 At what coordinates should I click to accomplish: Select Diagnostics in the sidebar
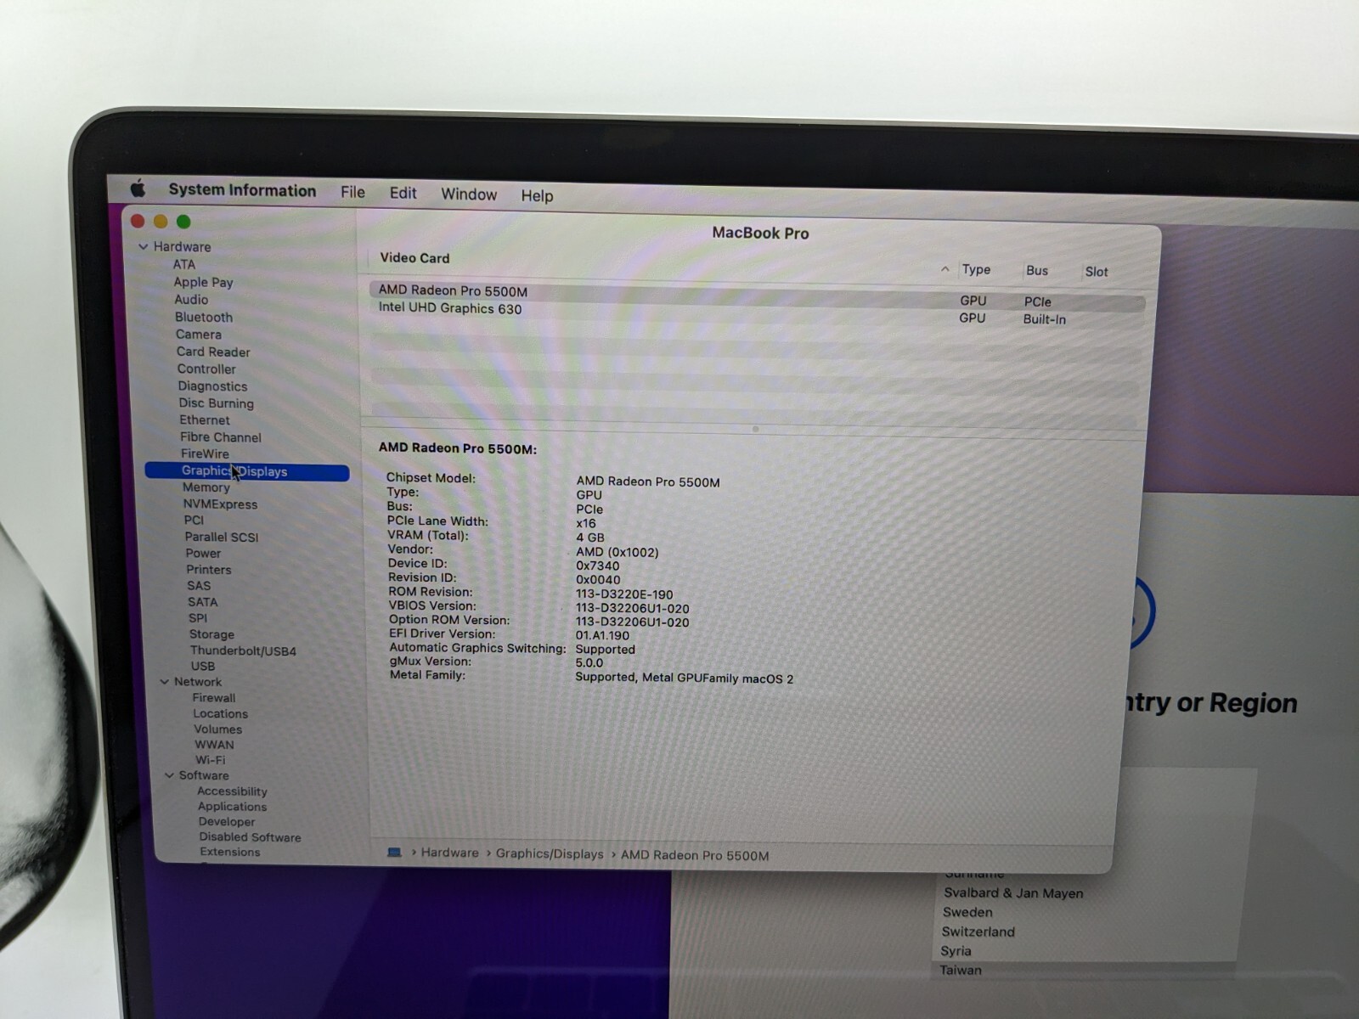212,386
